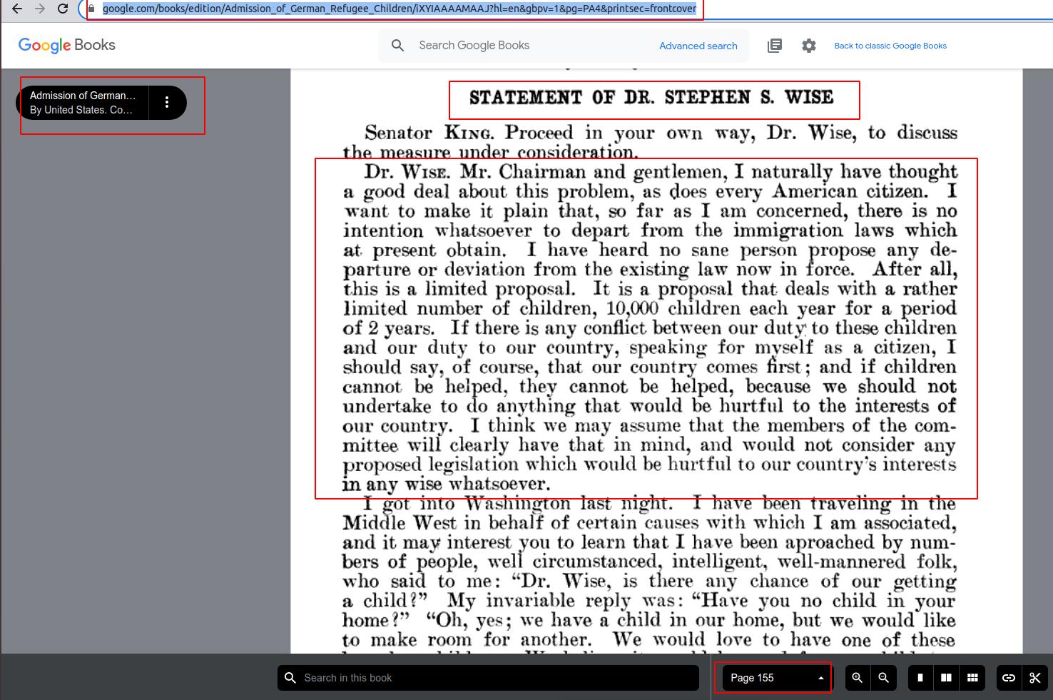Go back to the previous browser page
The width and height of the screenshot is (1053, 700).
click(17, 9)
